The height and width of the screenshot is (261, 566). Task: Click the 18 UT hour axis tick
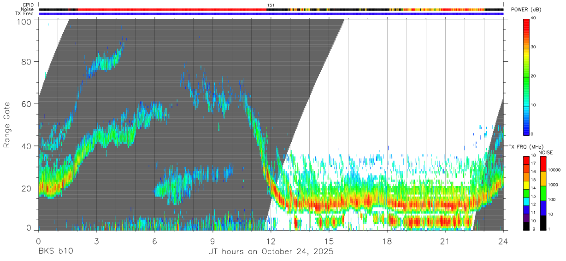tap(387, 240)
